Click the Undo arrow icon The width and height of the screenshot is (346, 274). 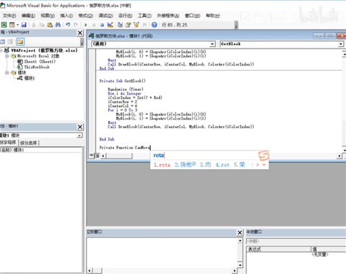(67, 25)
